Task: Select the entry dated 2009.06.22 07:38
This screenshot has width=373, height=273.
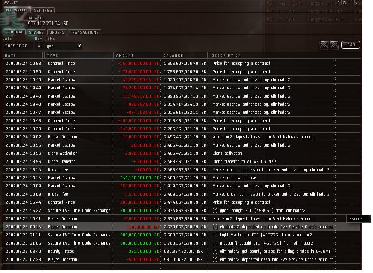Action: click(x=182, y=259)
